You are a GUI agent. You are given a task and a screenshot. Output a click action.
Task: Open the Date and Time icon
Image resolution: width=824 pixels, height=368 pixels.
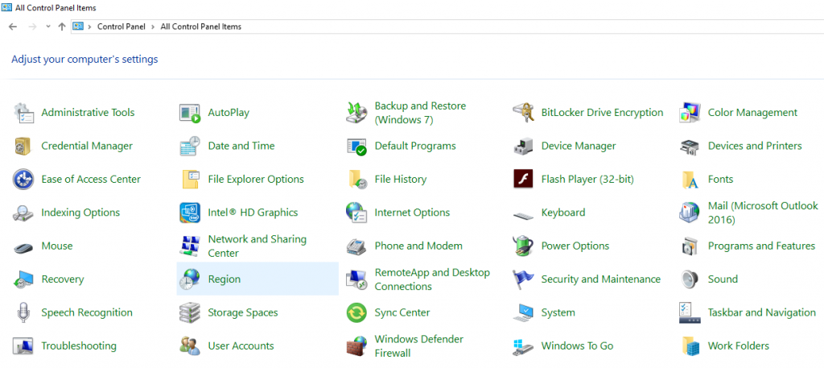(190, 146)
